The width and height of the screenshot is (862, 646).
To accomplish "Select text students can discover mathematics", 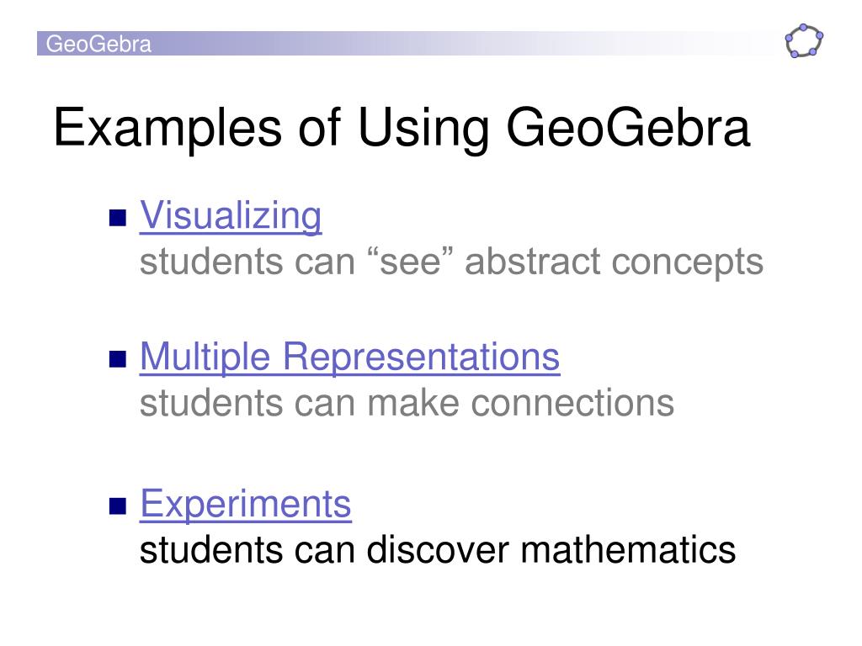I will [x=438, y=550].
